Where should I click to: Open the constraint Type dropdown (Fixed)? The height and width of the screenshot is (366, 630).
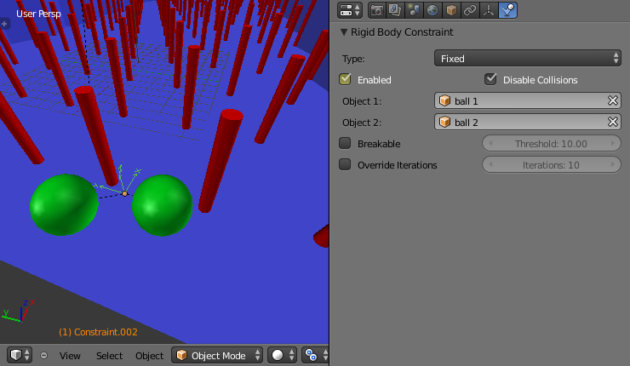tap(528, 58)
